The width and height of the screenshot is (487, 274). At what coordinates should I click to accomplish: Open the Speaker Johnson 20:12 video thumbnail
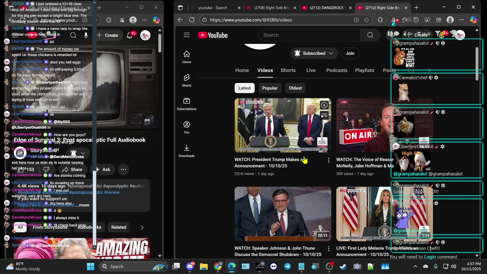coord(283,214)
